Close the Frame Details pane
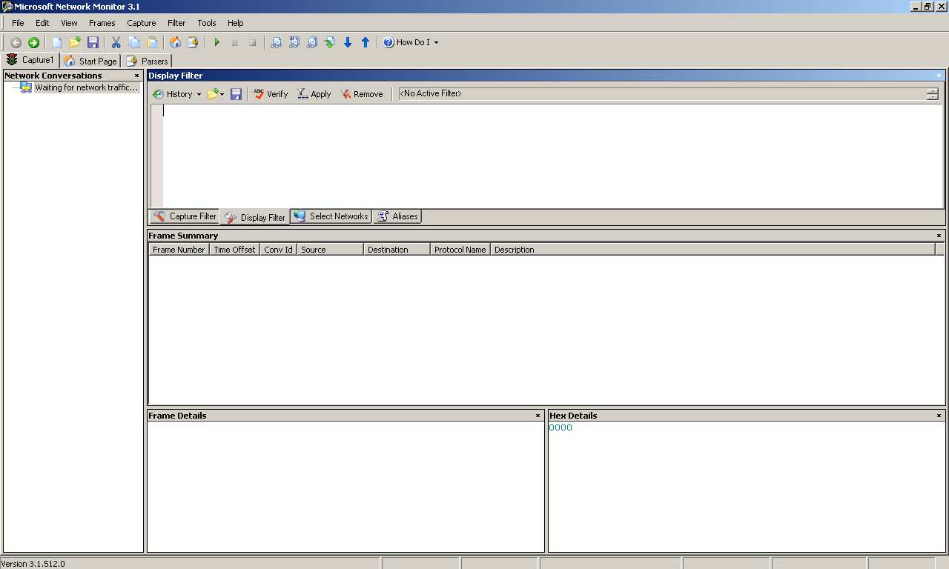Viewport: 949px width, 569px height. pyautogui.click(x=538, y=416)
